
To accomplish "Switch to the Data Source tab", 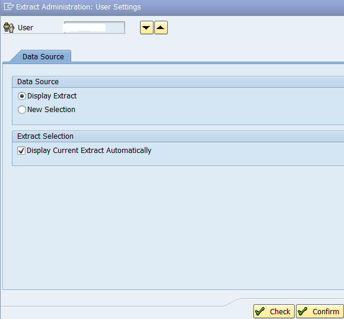I will pyautogui.click(x=43, y=56).
